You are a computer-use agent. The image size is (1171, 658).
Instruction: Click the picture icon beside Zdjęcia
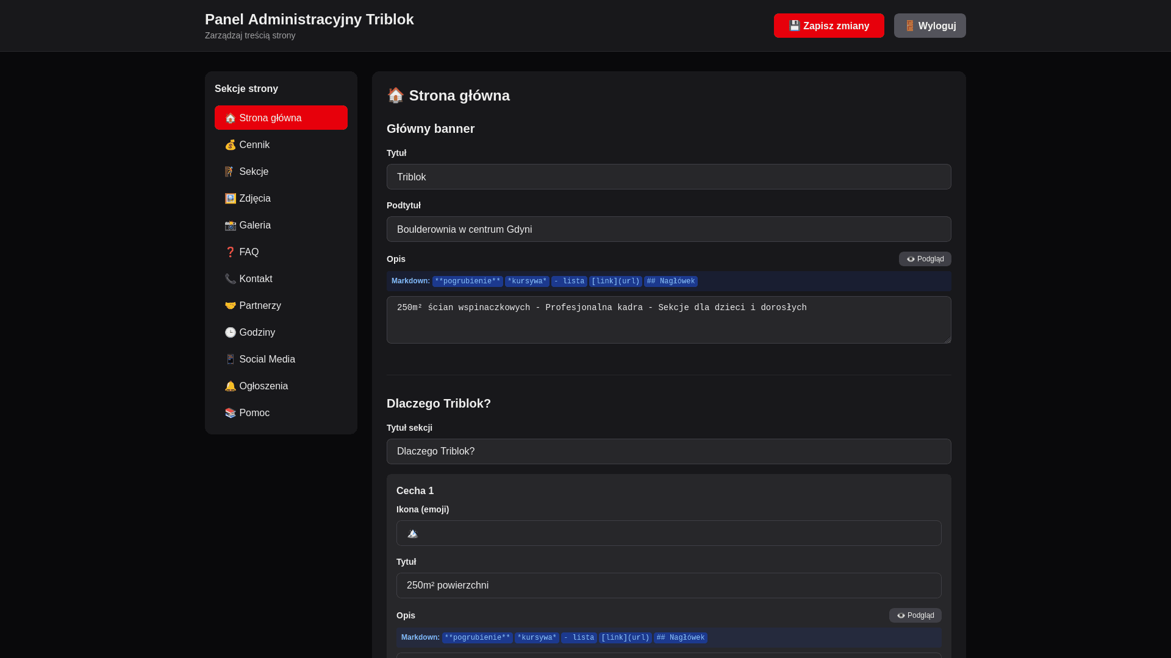[x=231, y=198]
